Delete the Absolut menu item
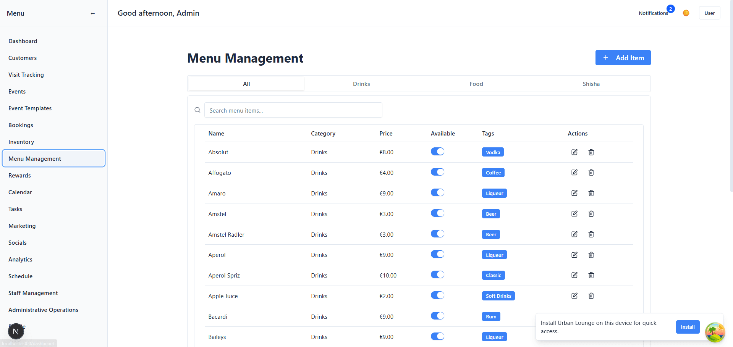Viewport: 733px width, 347px height. [x=591, y=152]
